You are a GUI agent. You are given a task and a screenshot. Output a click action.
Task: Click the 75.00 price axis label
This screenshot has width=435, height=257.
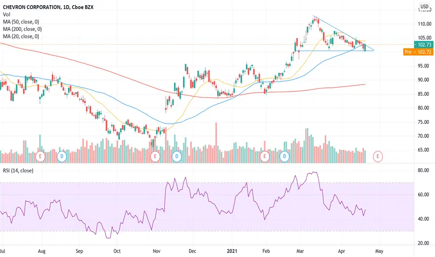tap(423, 122)
